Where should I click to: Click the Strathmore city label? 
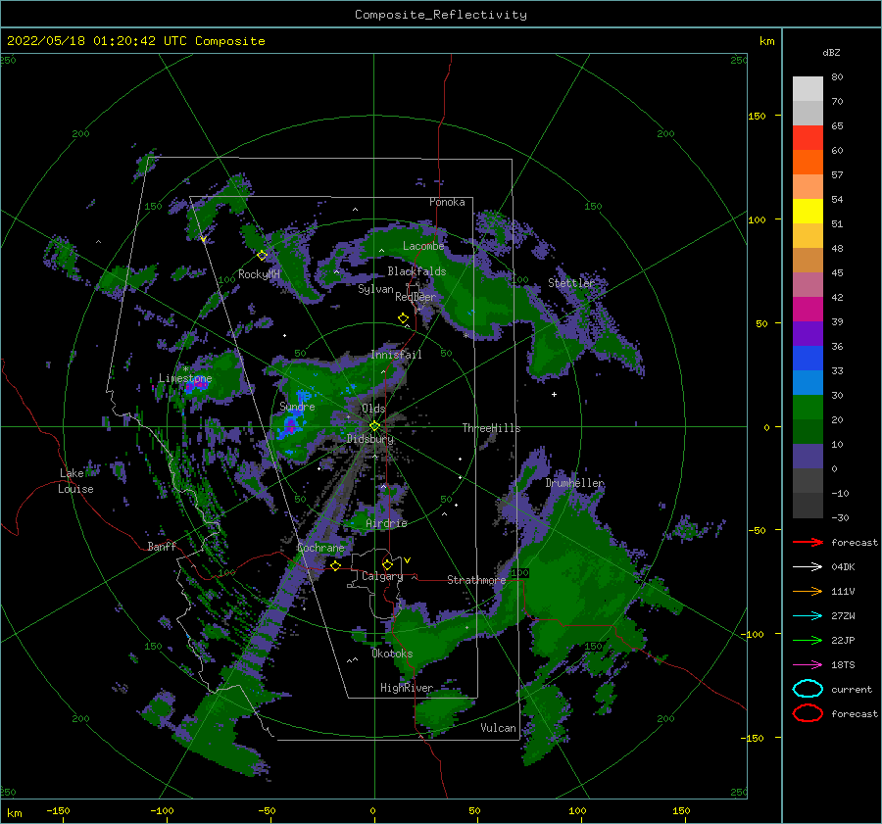476,580
